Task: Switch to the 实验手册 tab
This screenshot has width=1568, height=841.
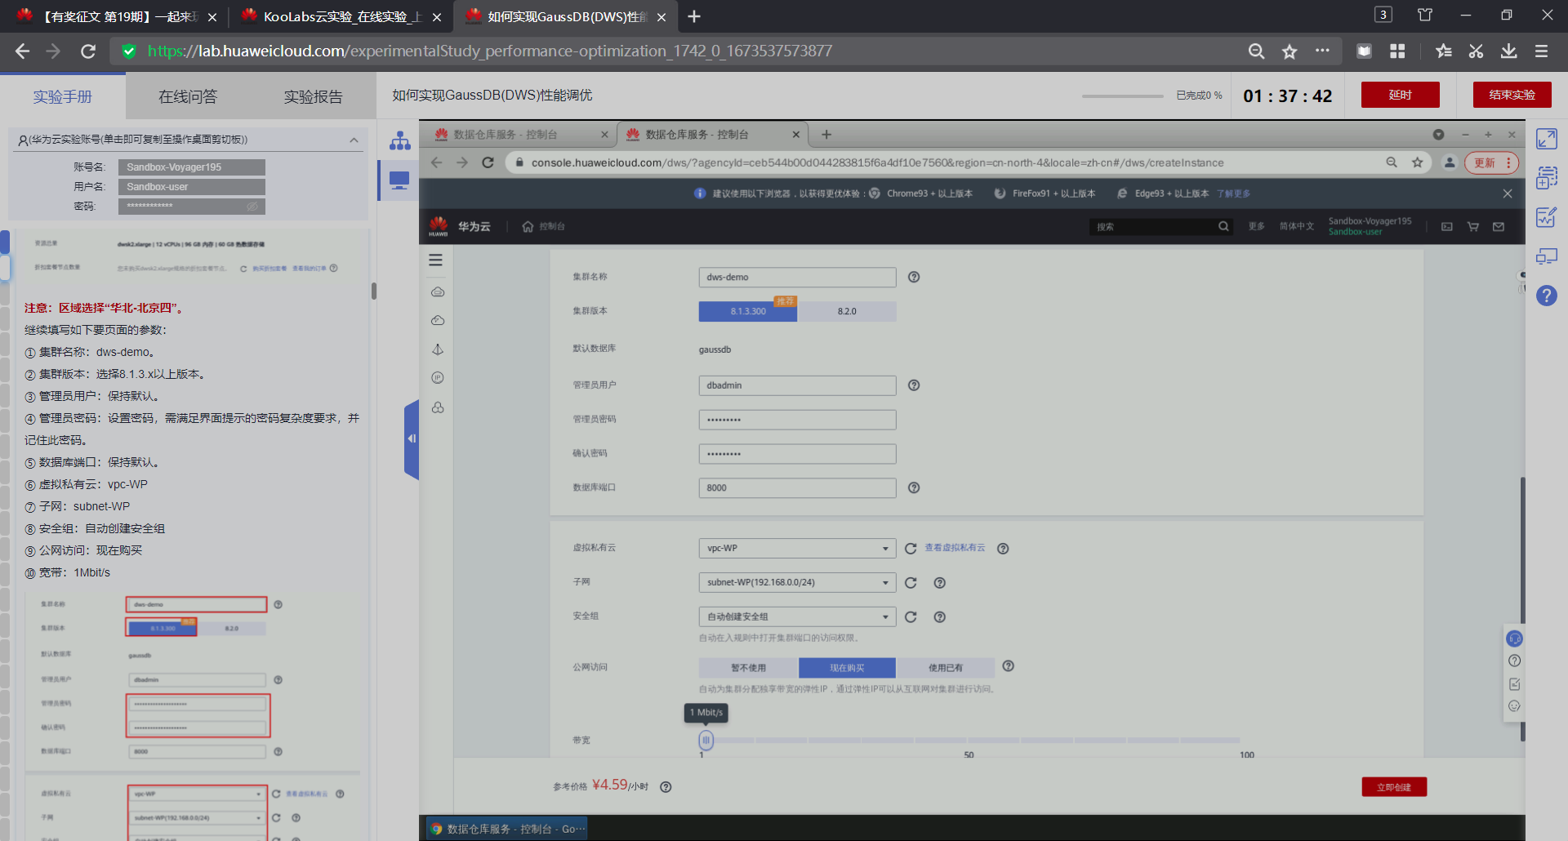Action: point(63,97)
